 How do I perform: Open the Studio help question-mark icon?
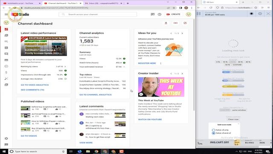pyautogui.click(x=160, y=14)
